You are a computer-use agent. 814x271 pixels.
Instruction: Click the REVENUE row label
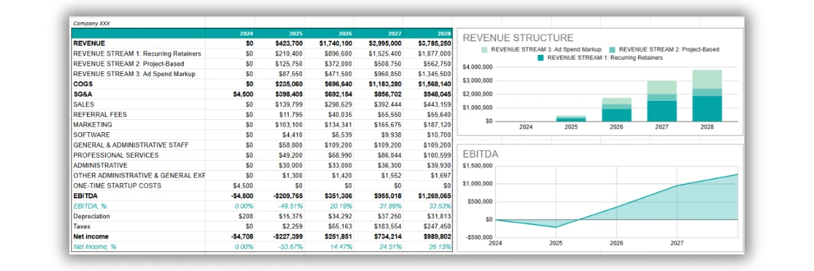point(89,43)
